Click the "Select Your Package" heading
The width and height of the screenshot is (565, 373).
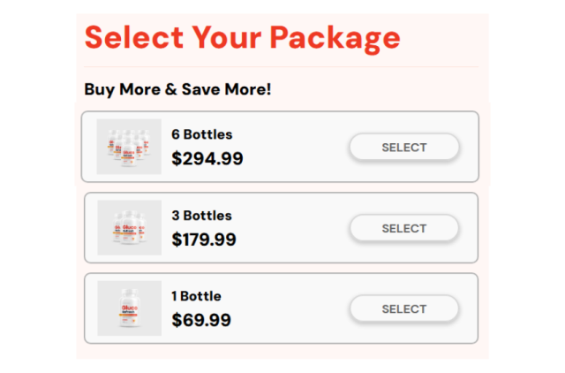pyautogui.click(x=242, y=38)
